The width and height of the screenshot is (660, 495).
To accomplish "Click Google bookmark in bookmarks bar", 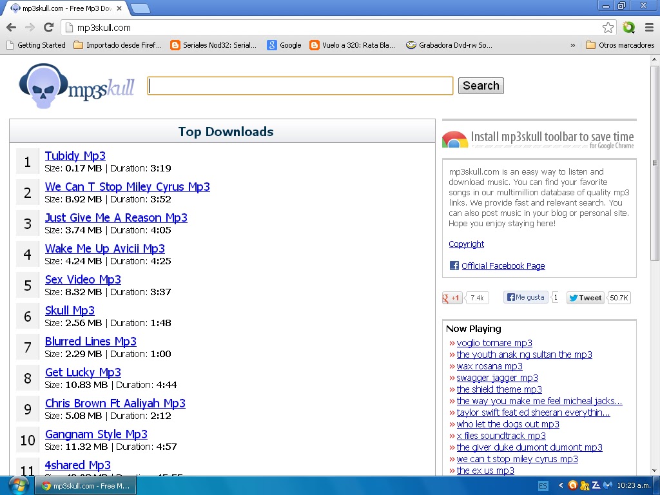I will click(284, 45).
